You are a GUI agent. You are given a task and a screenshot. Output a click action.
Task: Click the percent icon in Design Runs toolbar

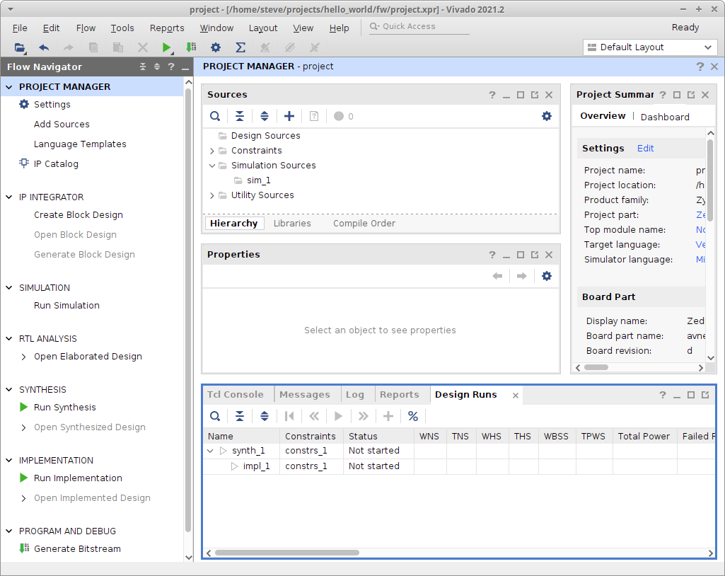pyautogui.click(x=413, y=416)
